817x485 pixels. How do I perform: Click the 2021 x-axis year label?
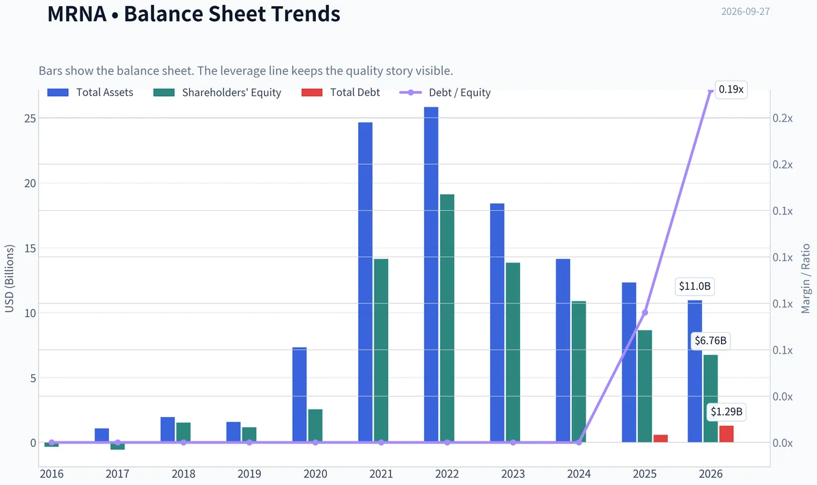(x=381, y=473)
